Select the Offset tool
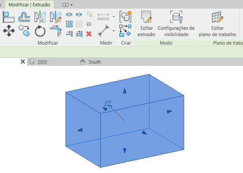The width and height of the screenshot is (243, 173). [24, 17]
